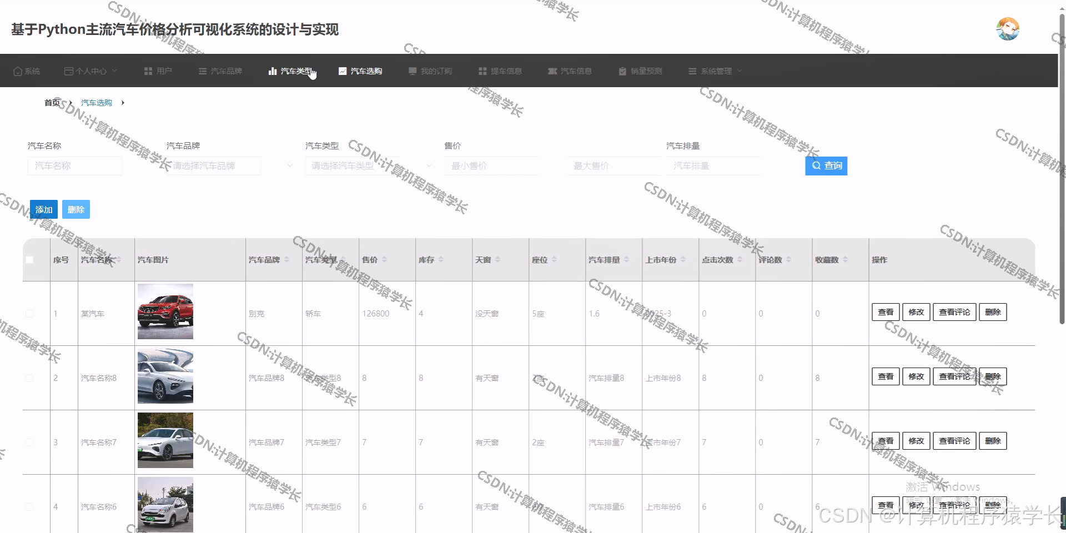
Task: Sort table by 天窗 column arrows
Action: point(497,259)
